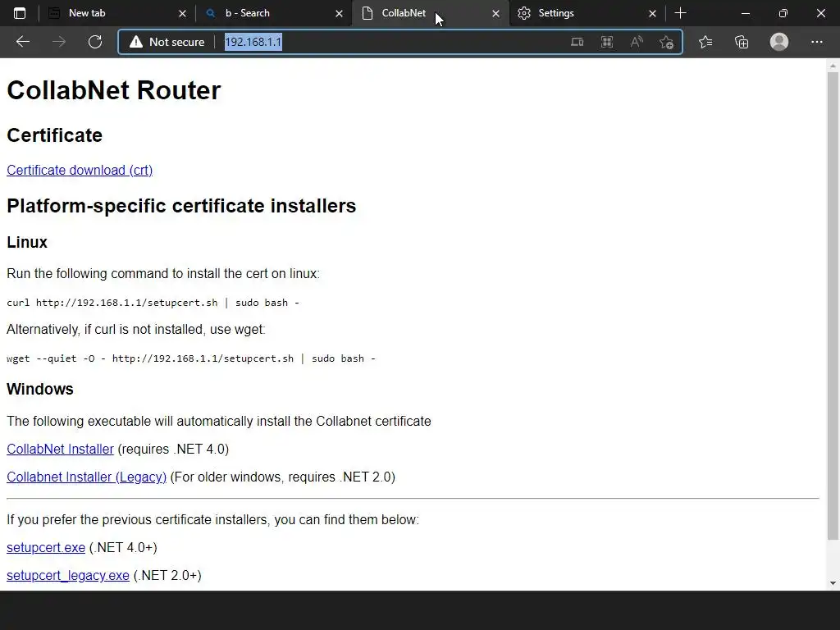Select the CollabNet tab
The image size is (840, 630).
430,13
